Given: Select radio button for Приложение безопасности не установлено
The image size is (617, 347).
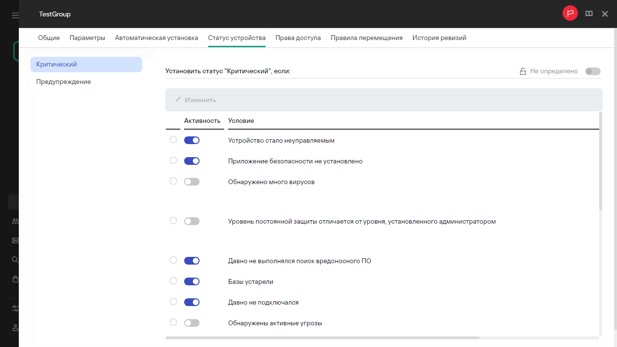Looking at the screenshot, I should click(x=174, y=160).
